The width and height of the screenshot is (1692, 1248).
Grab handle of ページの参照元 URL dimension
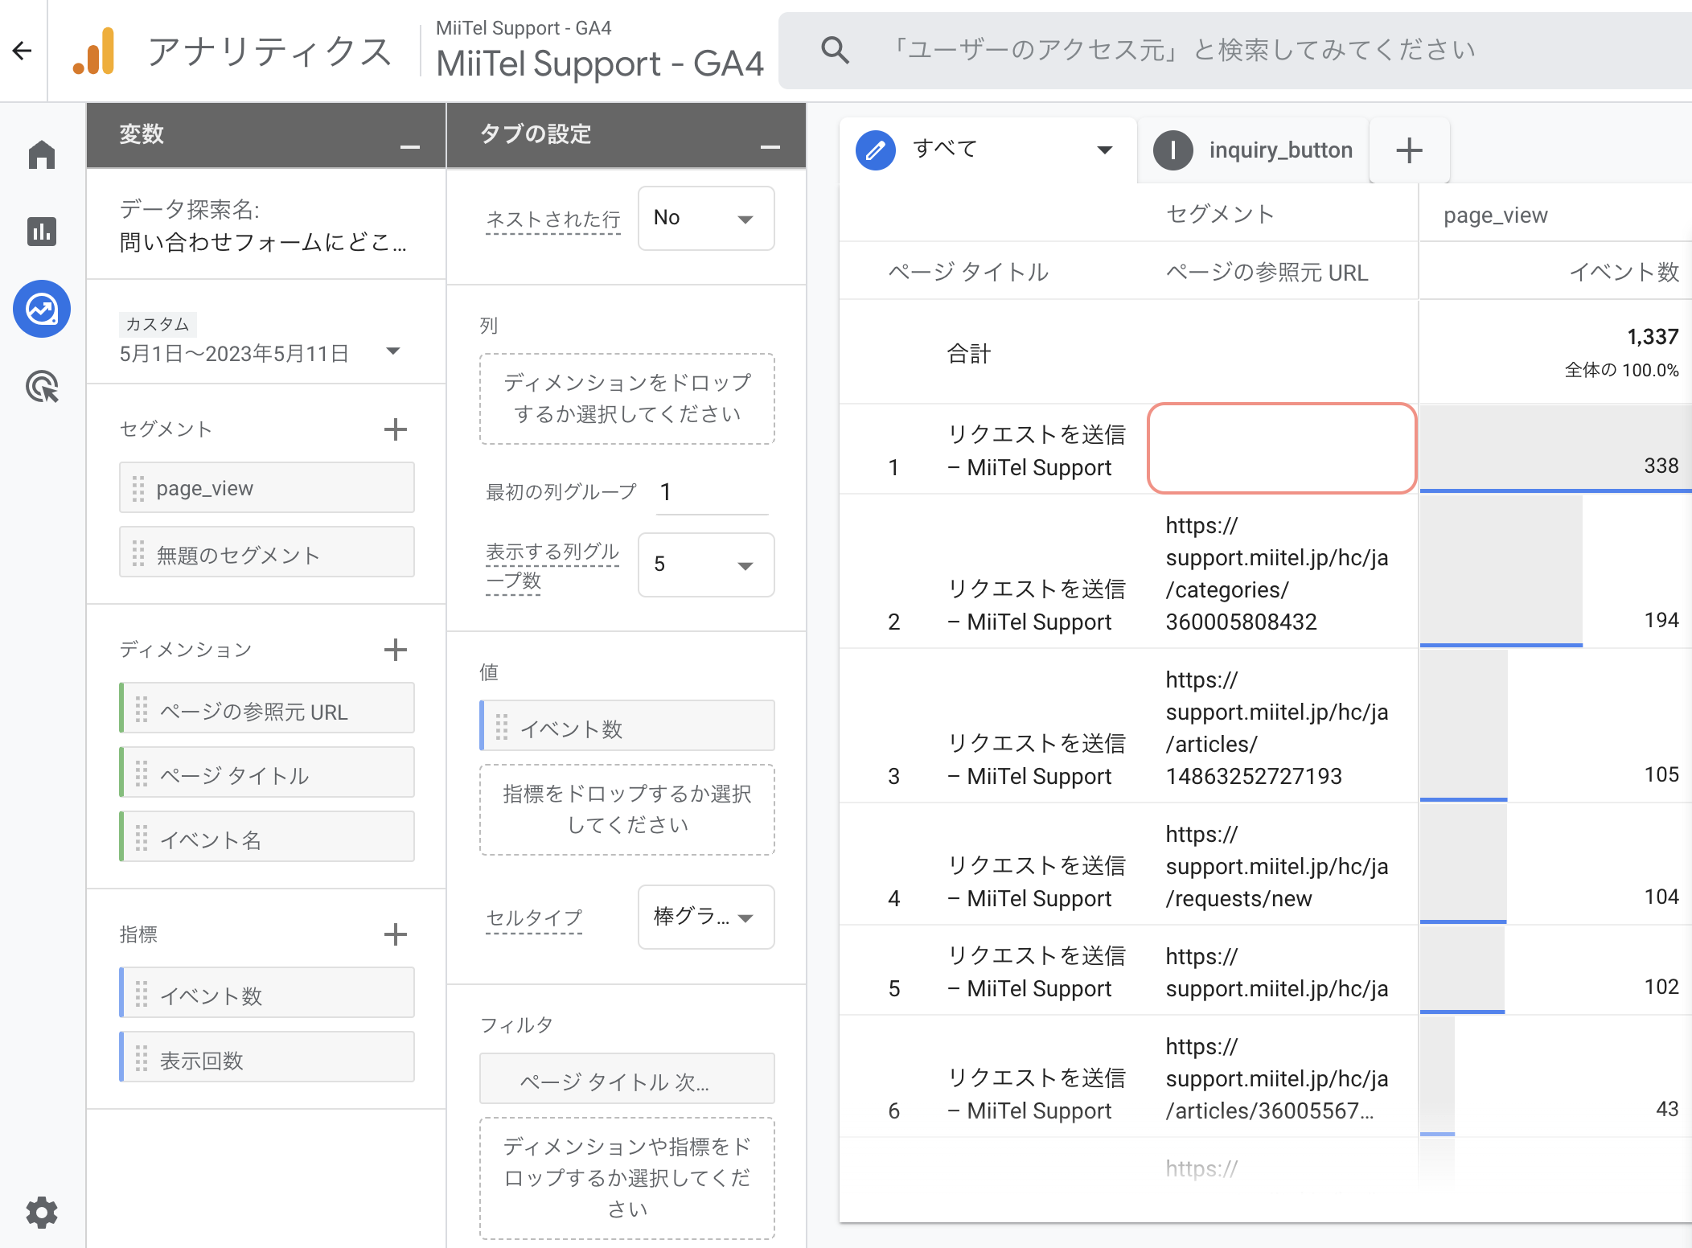click(142, 708)
